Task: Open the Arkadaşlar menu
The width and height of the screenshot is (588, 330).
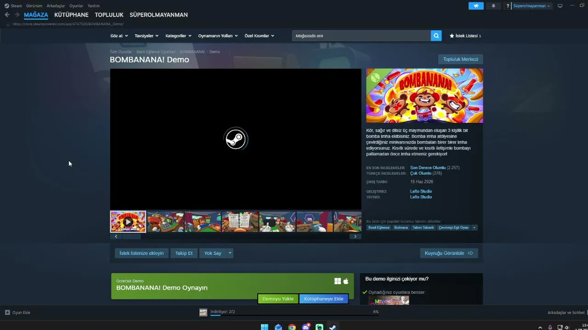Action: click(56, 6)
